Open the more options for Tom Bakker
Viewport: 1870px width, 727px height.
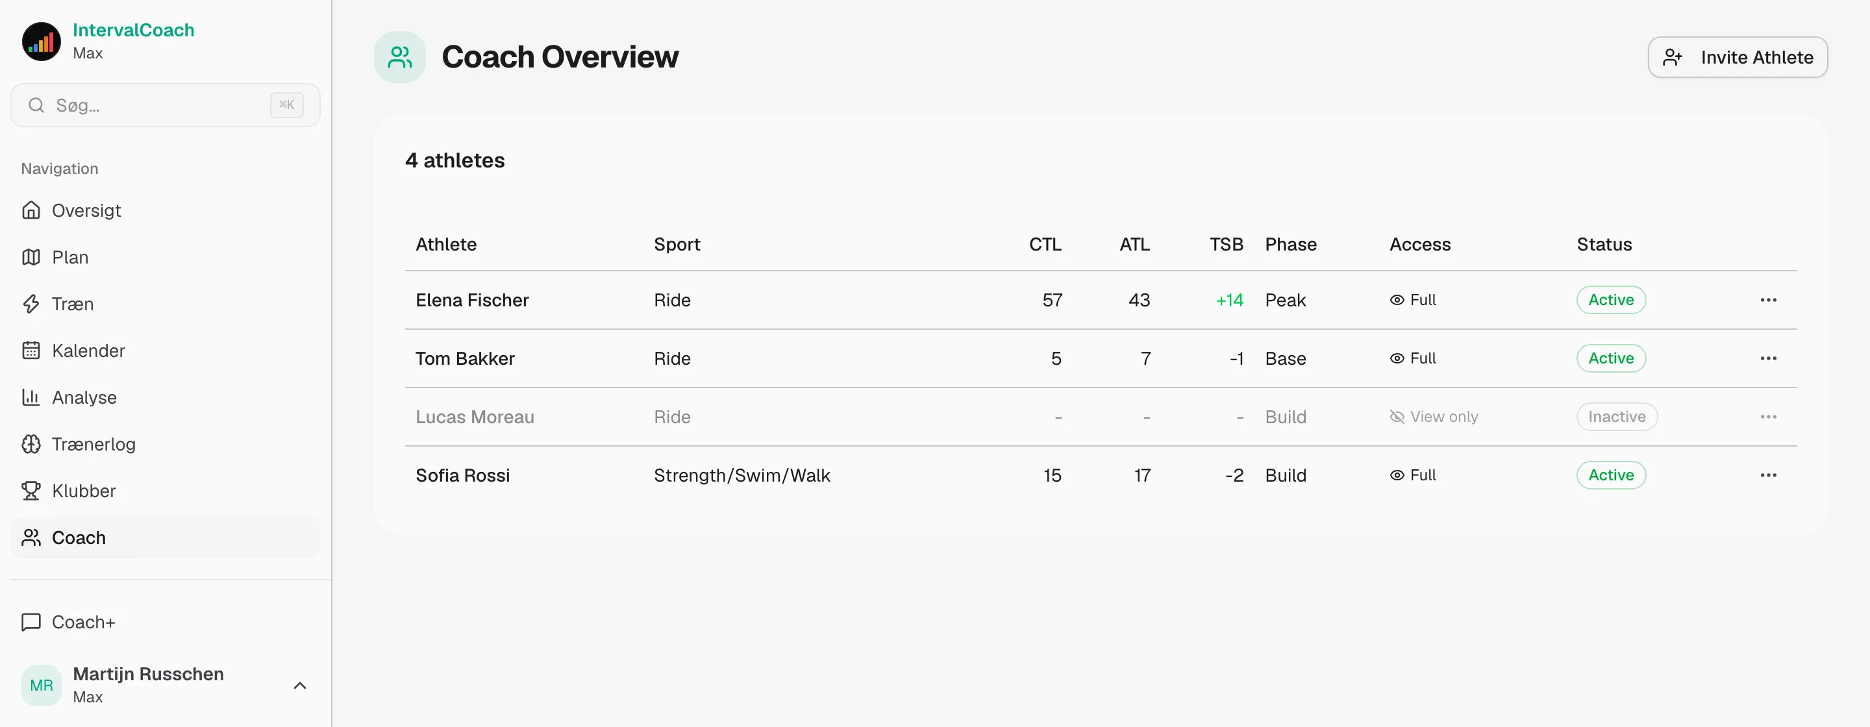pyautogui.click(x=1767, y=358)
